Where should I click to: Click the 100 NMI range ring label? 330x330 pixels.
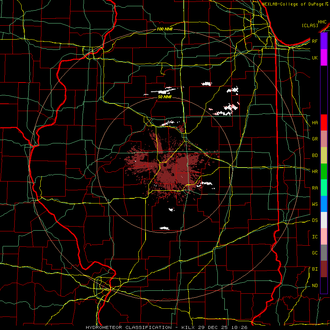pos(165,29)
